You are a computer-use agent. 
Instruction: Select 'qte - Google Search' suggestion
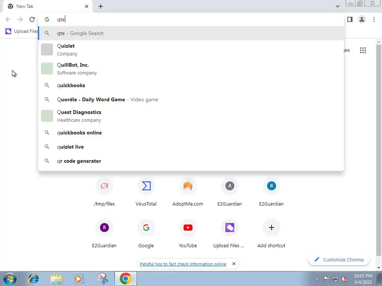click(x=191, y=33)
